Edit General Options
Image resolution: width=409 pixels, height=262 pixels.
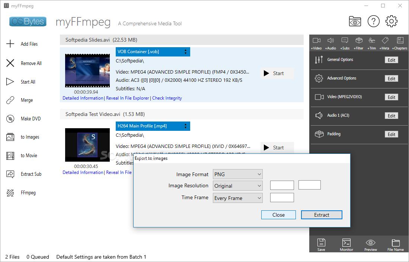391,60
